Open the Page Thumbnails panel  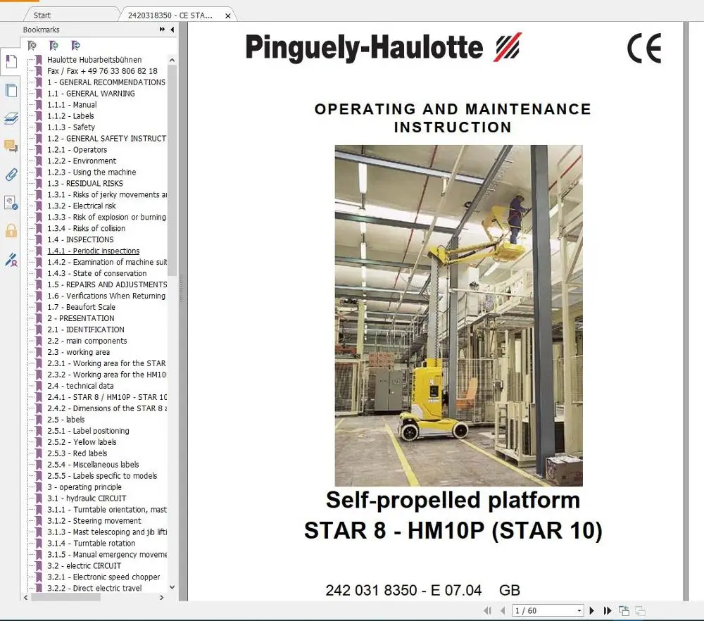(11, 90)
